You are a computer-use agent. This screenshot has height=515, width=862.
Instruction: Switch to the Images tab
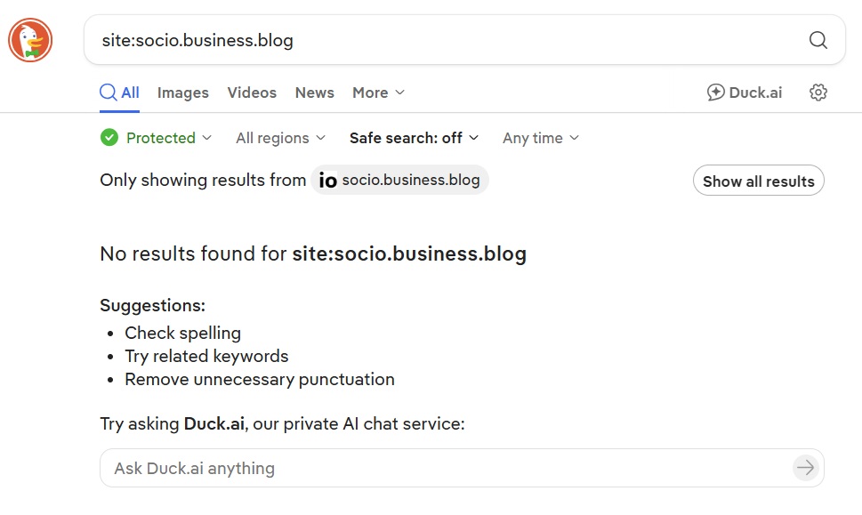pos(183,93)
